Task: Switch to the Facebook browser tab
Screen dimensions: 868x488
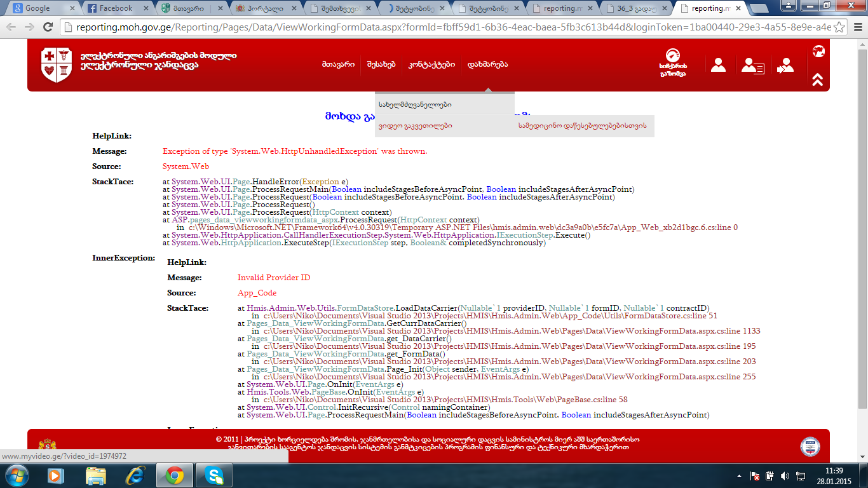Action: coord(113,8)
